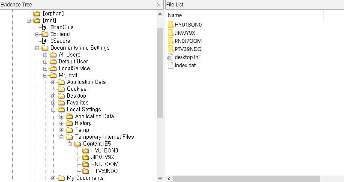
Task: Select the My Documents tree item
Action: pos(85,178)
